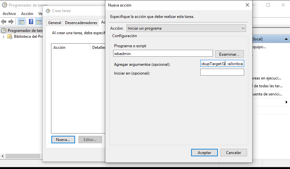This screenshot has width=290, height=169.
Task: Switch to the General tab
Action: (x=55, y=23)
